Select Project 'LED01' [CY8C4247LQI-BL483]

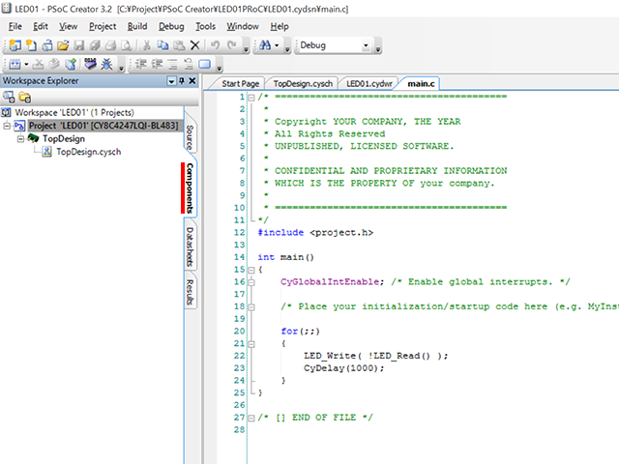103,126
